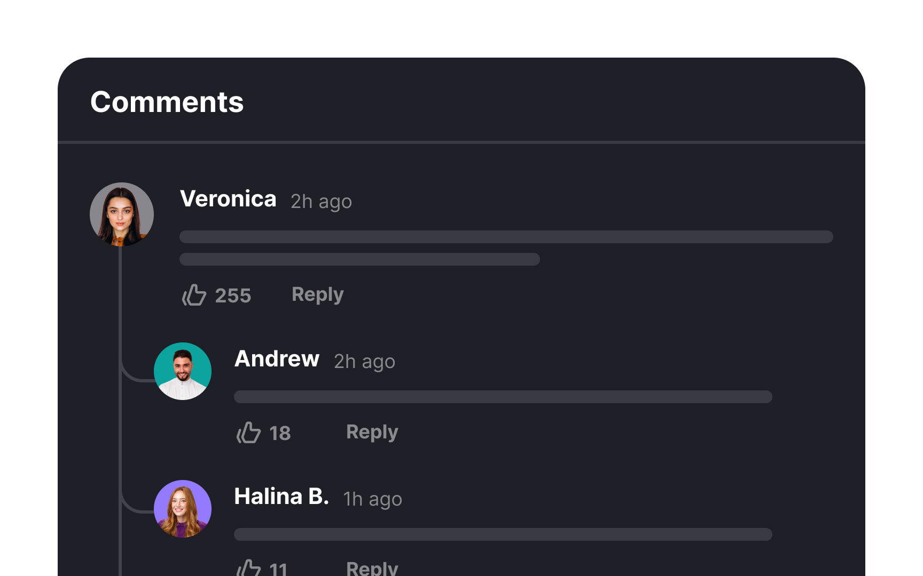Viewport: 923px width, 576px height.
Task: Click the Veronica username
Action: click(228, 199)
